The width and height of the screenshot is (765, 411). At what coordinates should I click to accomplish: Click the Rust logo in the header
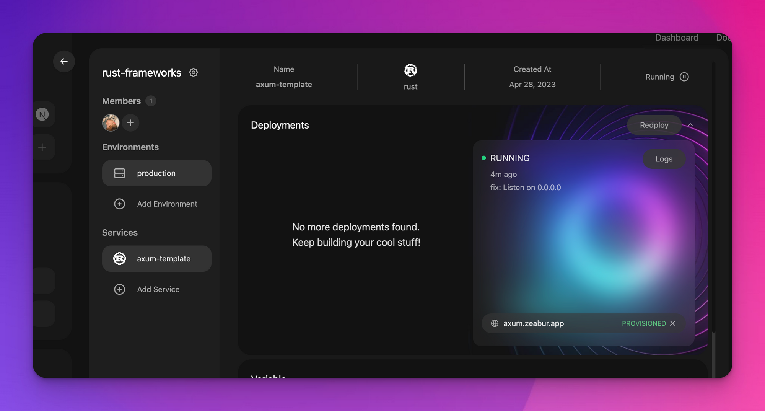tap(410, 70)
